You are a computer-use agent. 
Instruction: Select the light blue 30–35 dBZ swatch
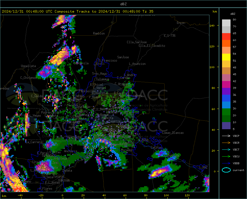226,105
